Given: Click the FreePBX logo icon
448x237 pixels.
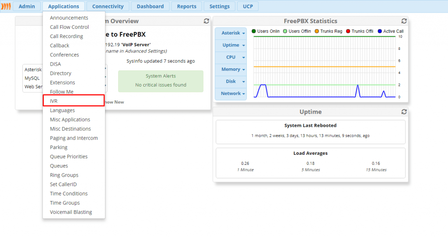Looking at the screenshot, I should pyautogui.click(x=6, y=6).
